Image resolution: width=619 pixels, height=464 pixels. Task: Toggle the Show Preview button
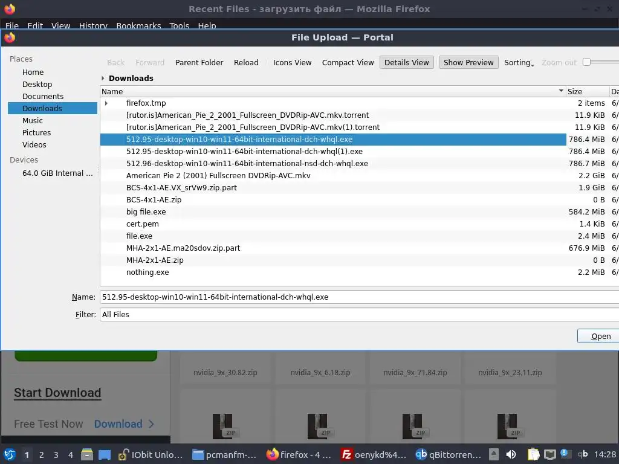[468, 62]
